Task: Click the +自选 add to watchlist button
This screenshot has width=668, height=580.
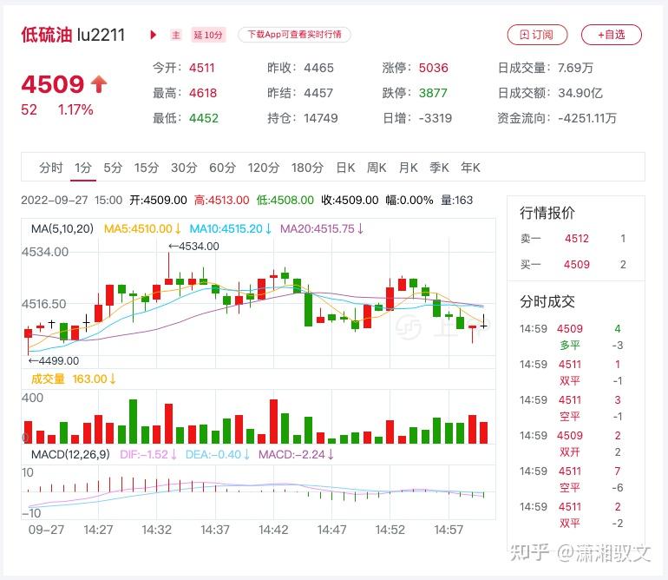Action: 612,35
